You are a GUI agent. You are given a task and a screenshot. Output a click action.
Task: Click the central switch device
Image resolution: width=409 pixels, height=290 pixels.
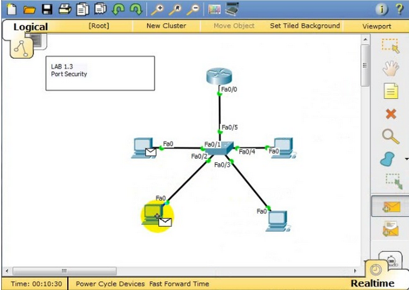[x=222, y=149]
